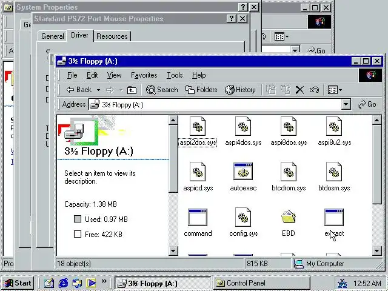Click the Go button in Control Panel window

317,50
